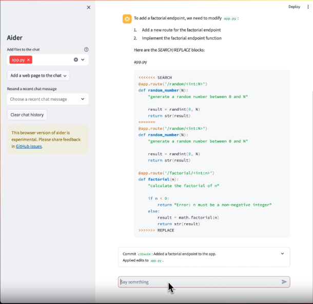Click the error return string code line
313x304 pixels.
point(214,205)
